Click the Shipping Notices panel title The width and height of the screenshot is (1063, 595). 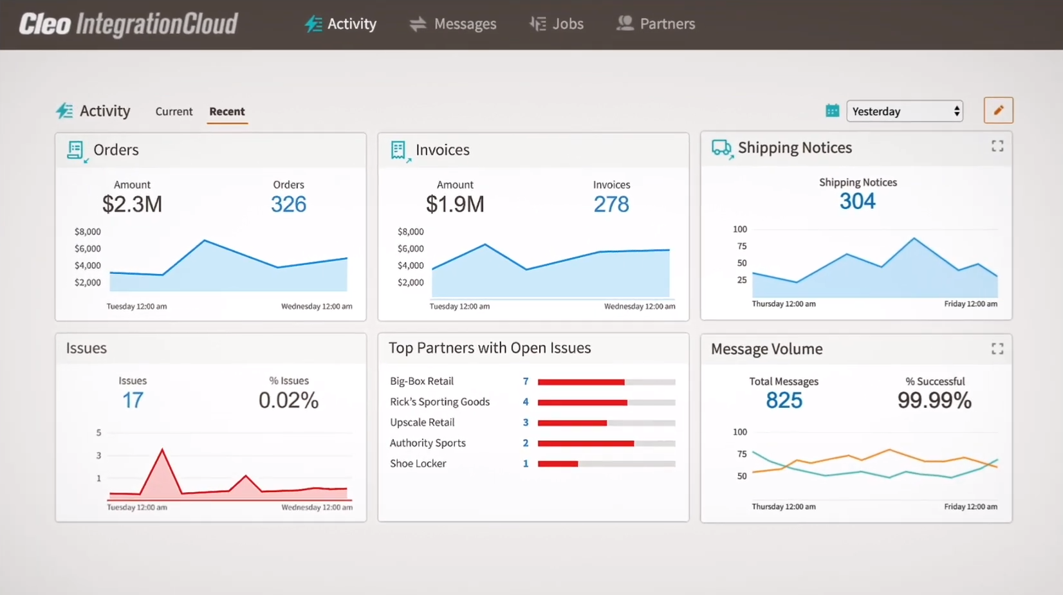point(795,148)
